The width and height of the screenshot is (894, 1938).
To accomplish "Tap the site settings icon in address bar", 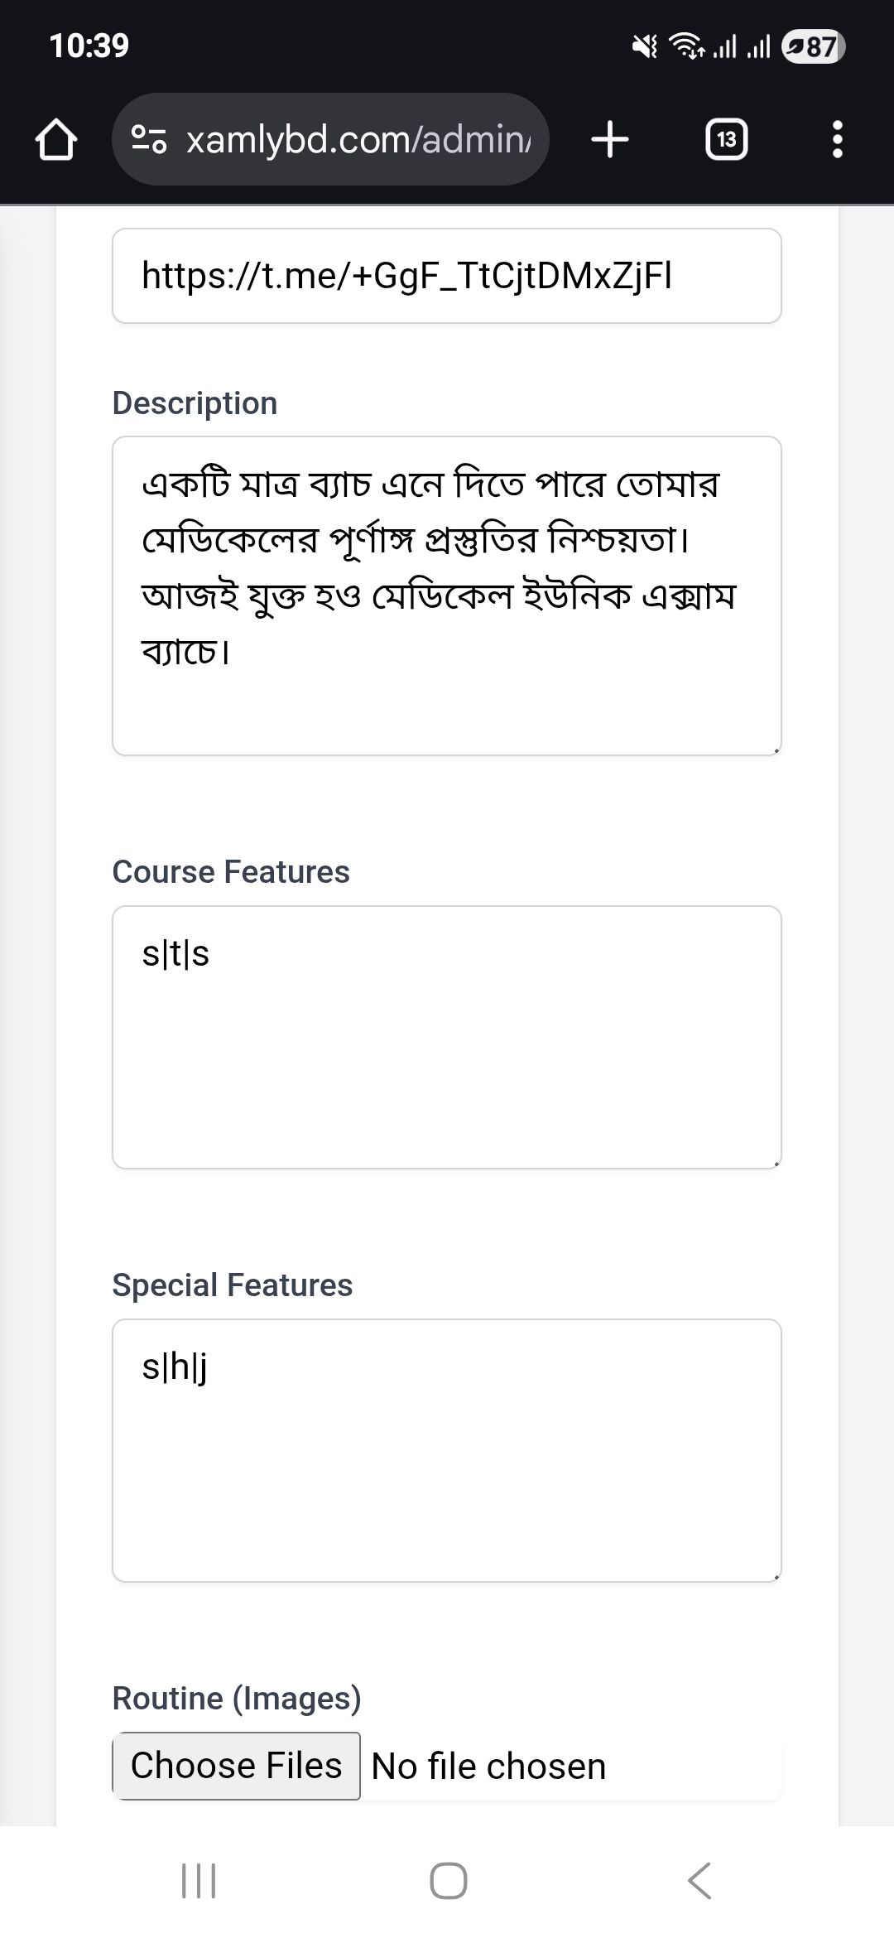I will (150, 139).
